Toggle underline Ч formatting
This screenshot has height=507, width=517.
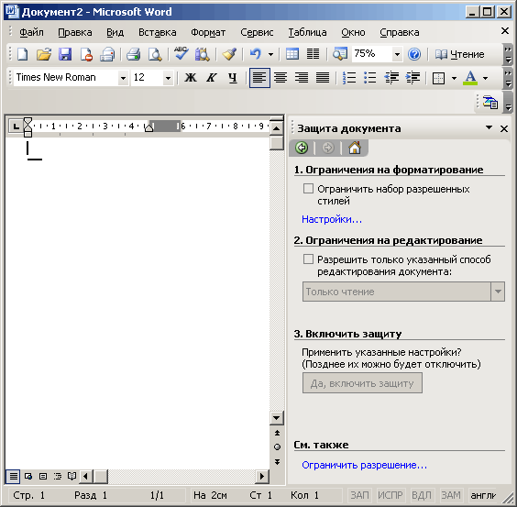233,78
